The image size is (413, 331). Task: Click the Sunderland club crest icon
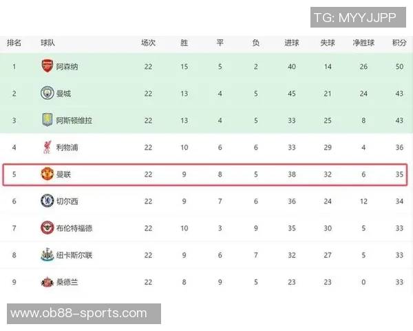click(x=47, y=282)
